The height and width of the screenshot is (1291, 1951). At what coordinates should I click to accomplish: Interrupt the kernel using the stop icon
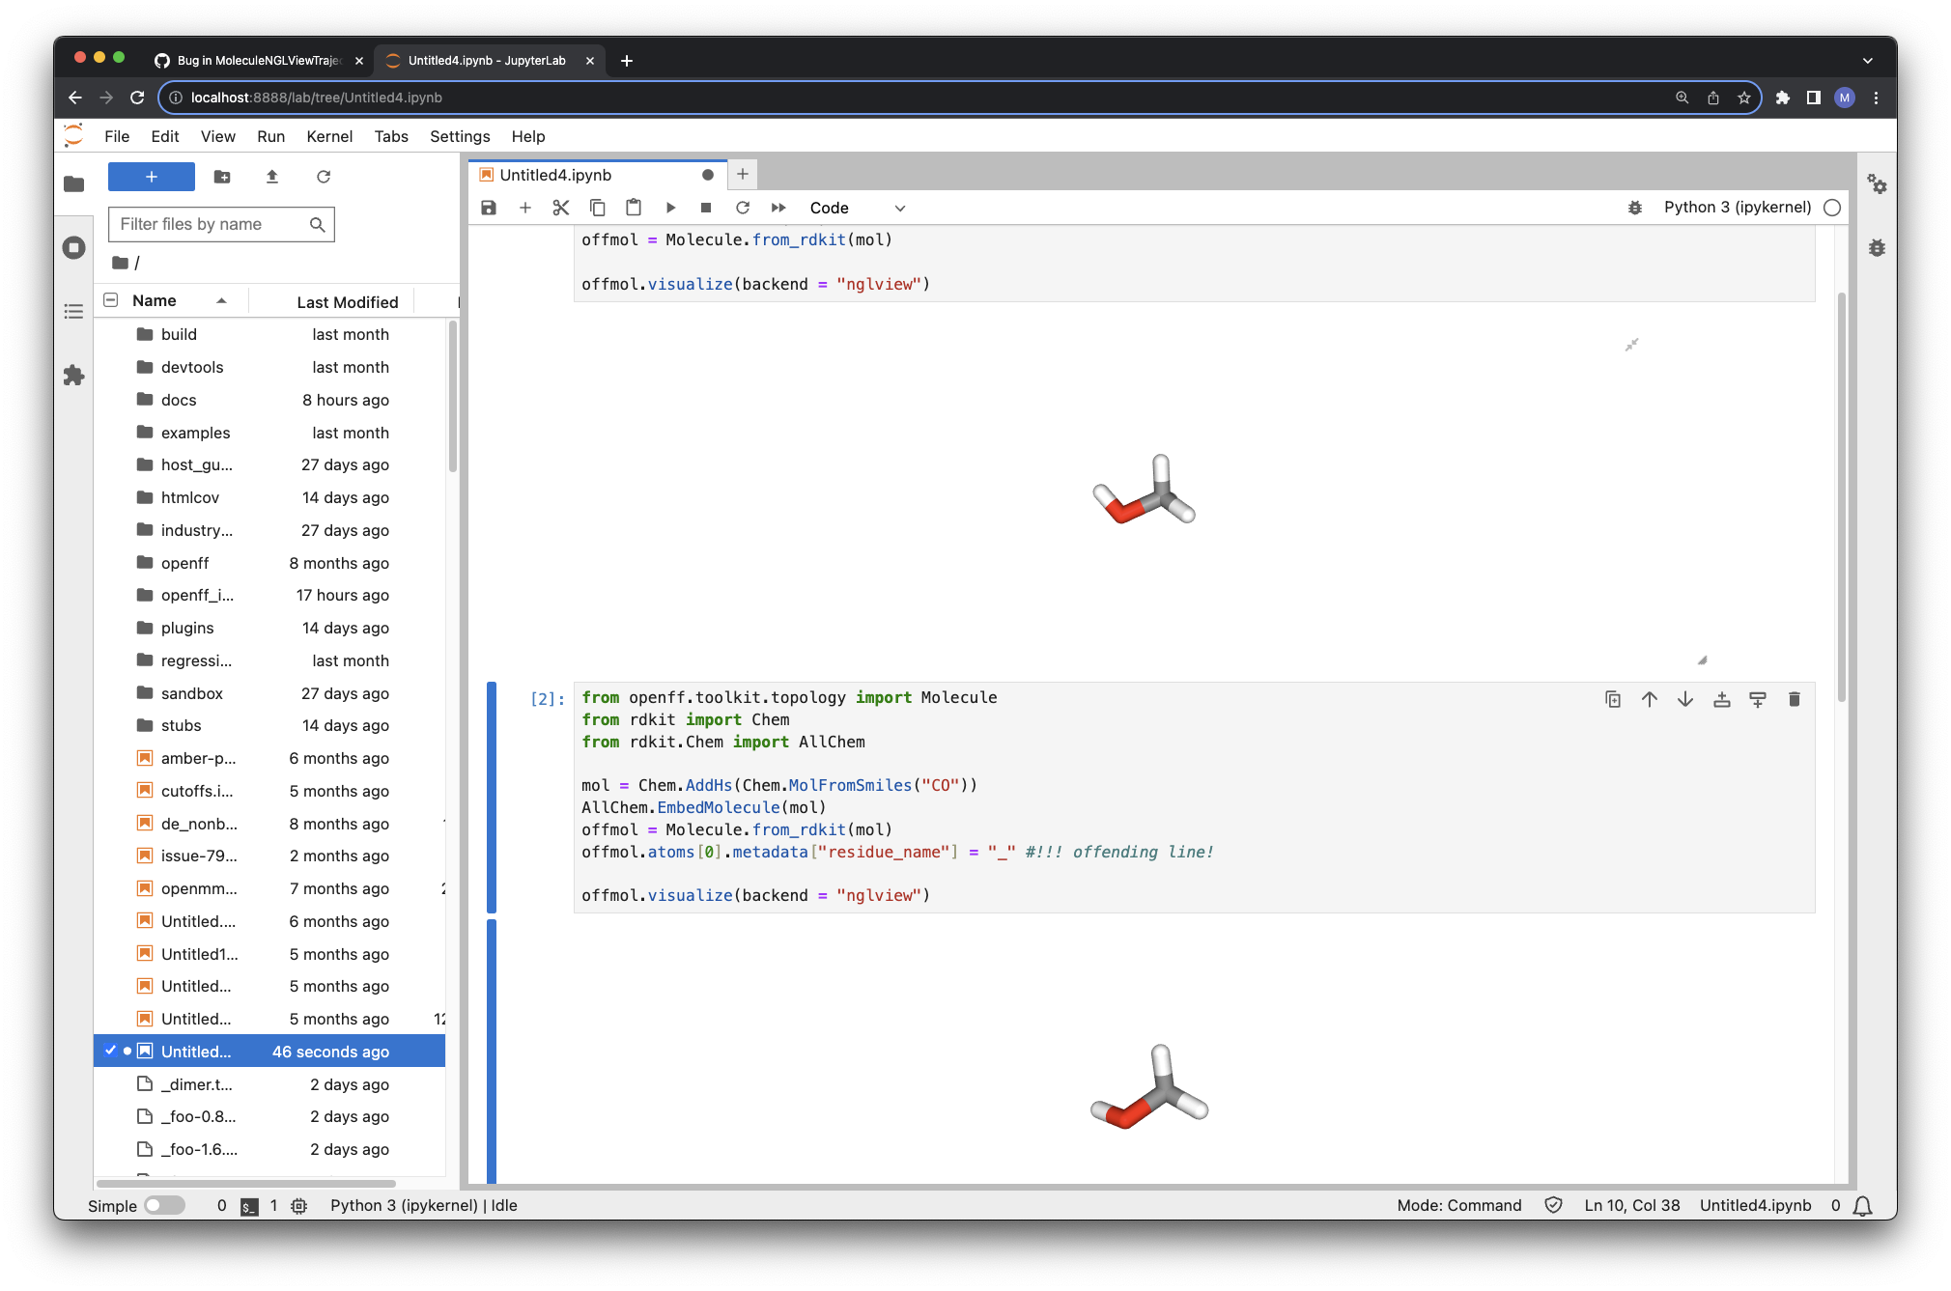[706, 208]
